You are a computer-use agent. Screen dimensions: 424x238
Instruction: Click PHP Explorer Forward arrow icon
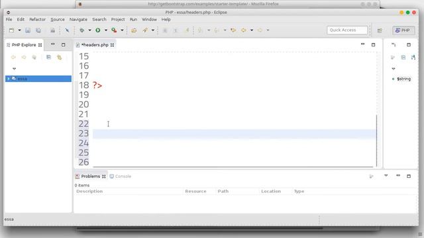click(24, 58)
